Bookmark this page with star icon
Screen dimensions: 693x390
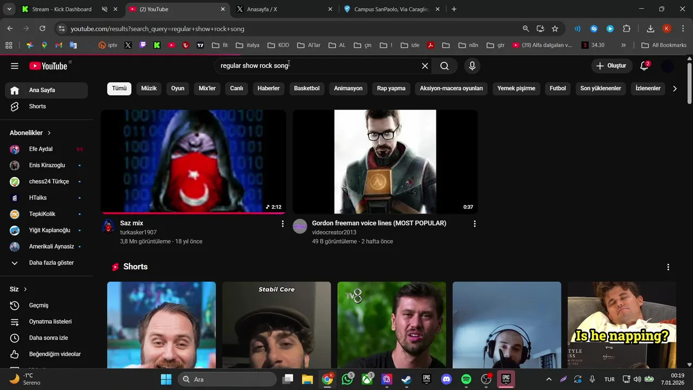coord(555,29)
